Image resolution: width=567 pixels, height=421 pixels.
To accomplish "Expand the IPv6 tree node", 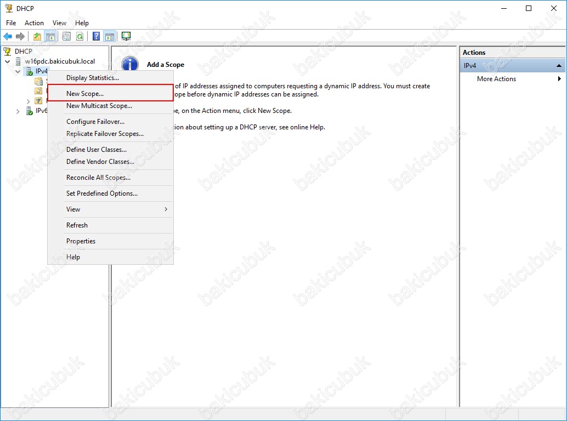I will pyautogui.click(x=18, y=111).
